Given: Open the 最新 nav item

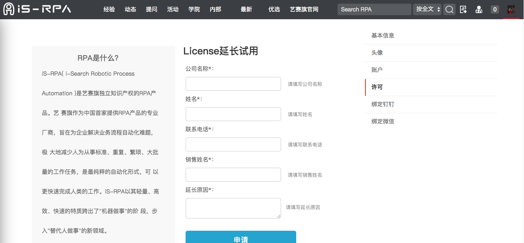Looking at the screenshot, I should 246,9.
